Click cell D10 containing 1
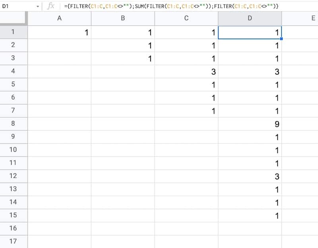Screen dimensions: 318x248 pos(250,150)
